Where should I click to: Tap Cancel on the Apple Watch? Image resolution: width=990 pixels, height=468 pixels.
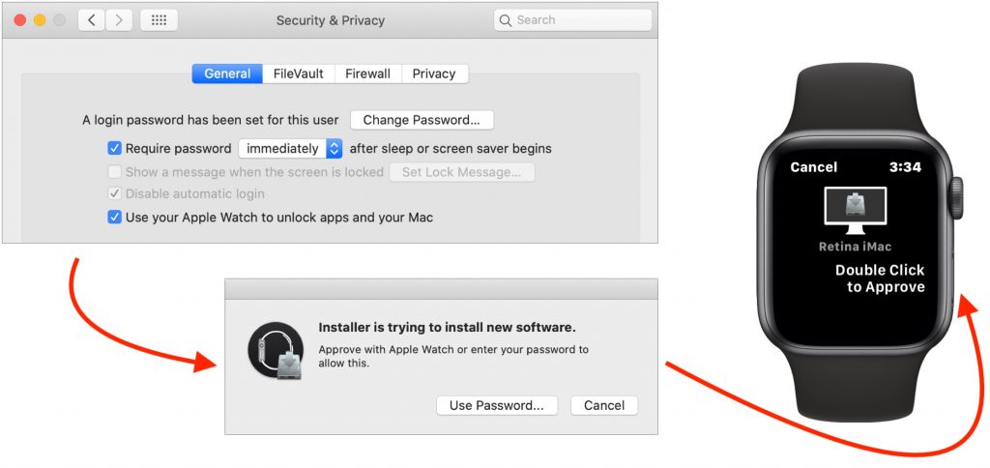(x=813, y=167)
